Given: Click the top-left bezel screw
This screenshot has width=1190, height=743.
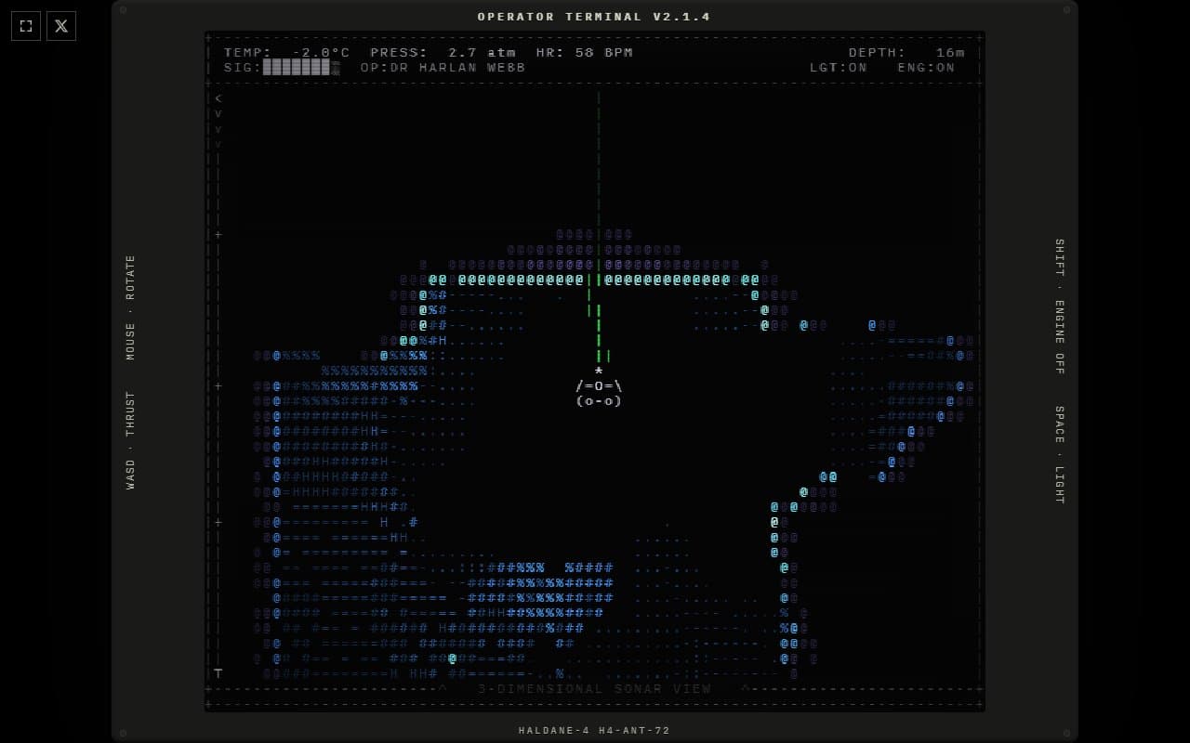Looking at the screenshot, I should (123, 9).
